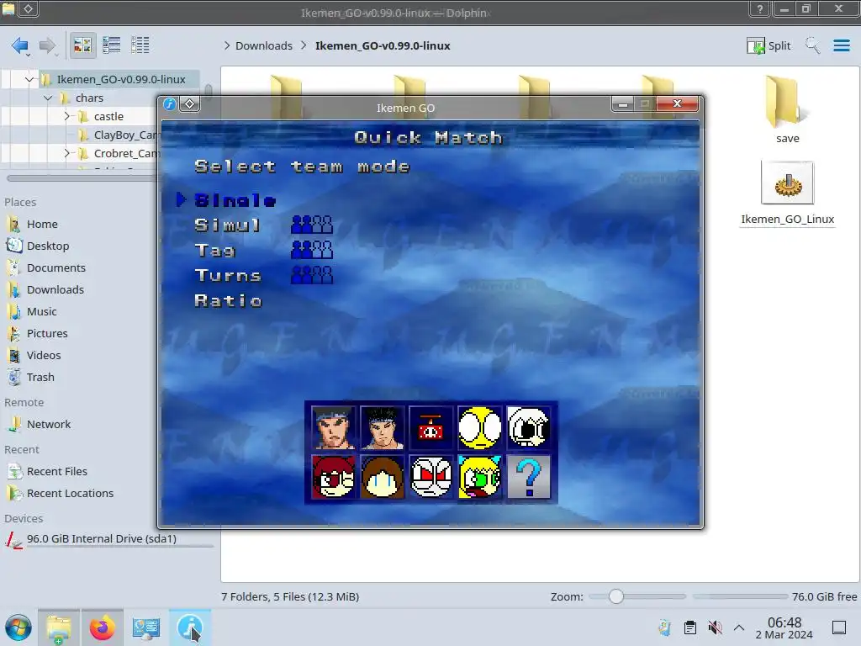Select Simul team mode

227,225
